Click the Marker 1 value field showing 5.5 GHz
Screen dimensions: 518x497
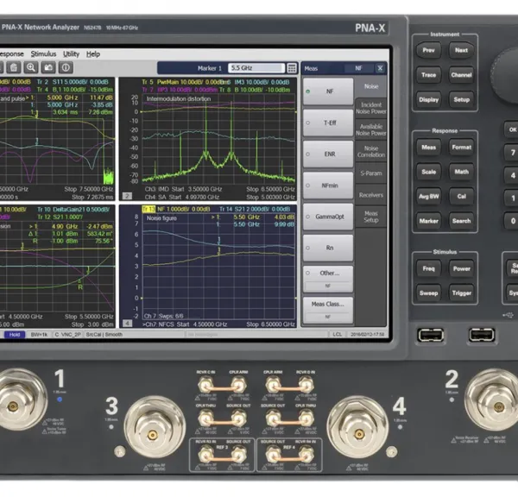coord(256,68)
